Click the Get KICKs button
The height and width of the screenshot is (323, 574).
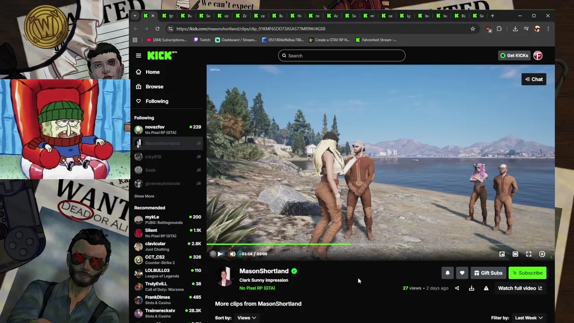click(514, 56)
